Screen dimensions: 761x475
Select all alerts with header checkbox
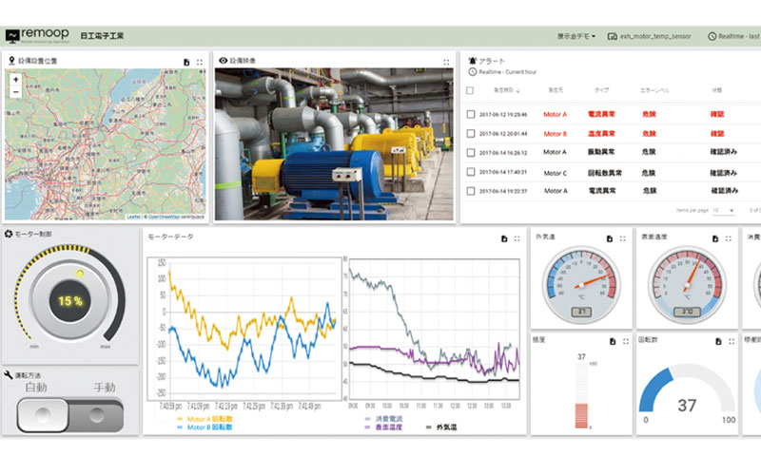[x=471, y=91]
